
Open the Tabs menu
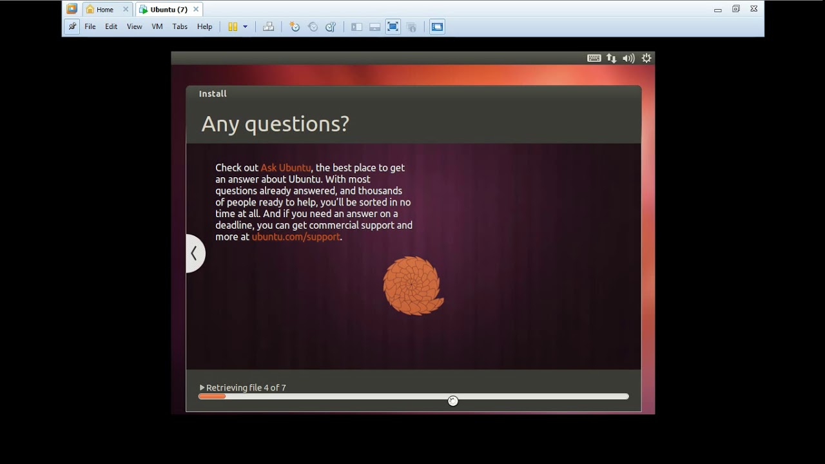click(x=180, y=26)
